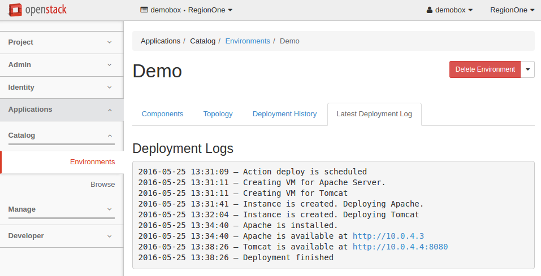Switch to the Components tab
The width and height of the screenshot is (541, 276).
coord(162,114)
